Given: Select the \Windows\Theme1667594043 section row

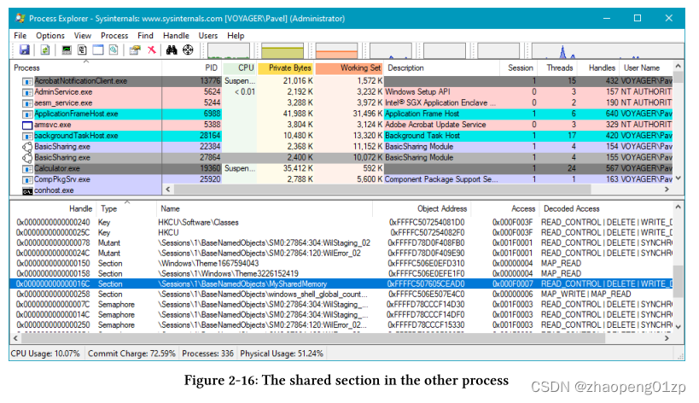Looking at the screenshot, I should coord(341,264).
